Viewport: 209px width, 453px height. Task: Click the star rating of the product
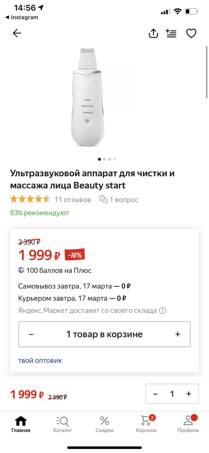pyautogui.click(x=29, y=199)
